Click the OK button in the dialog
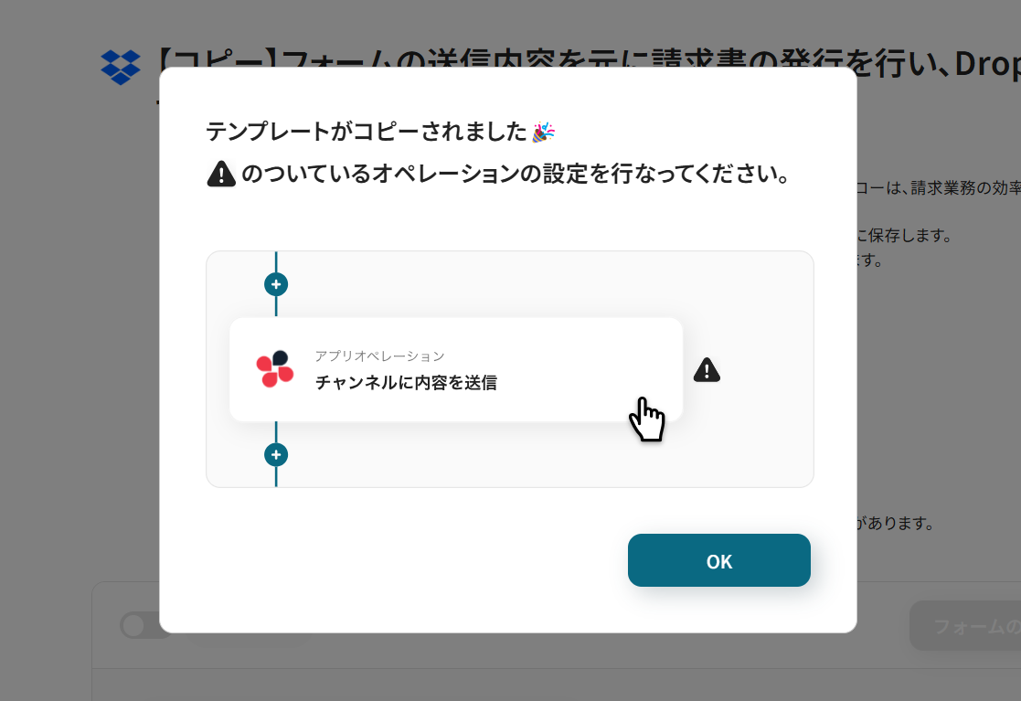The height and width of the screenshot is (701, 1021). click(718, 560)
